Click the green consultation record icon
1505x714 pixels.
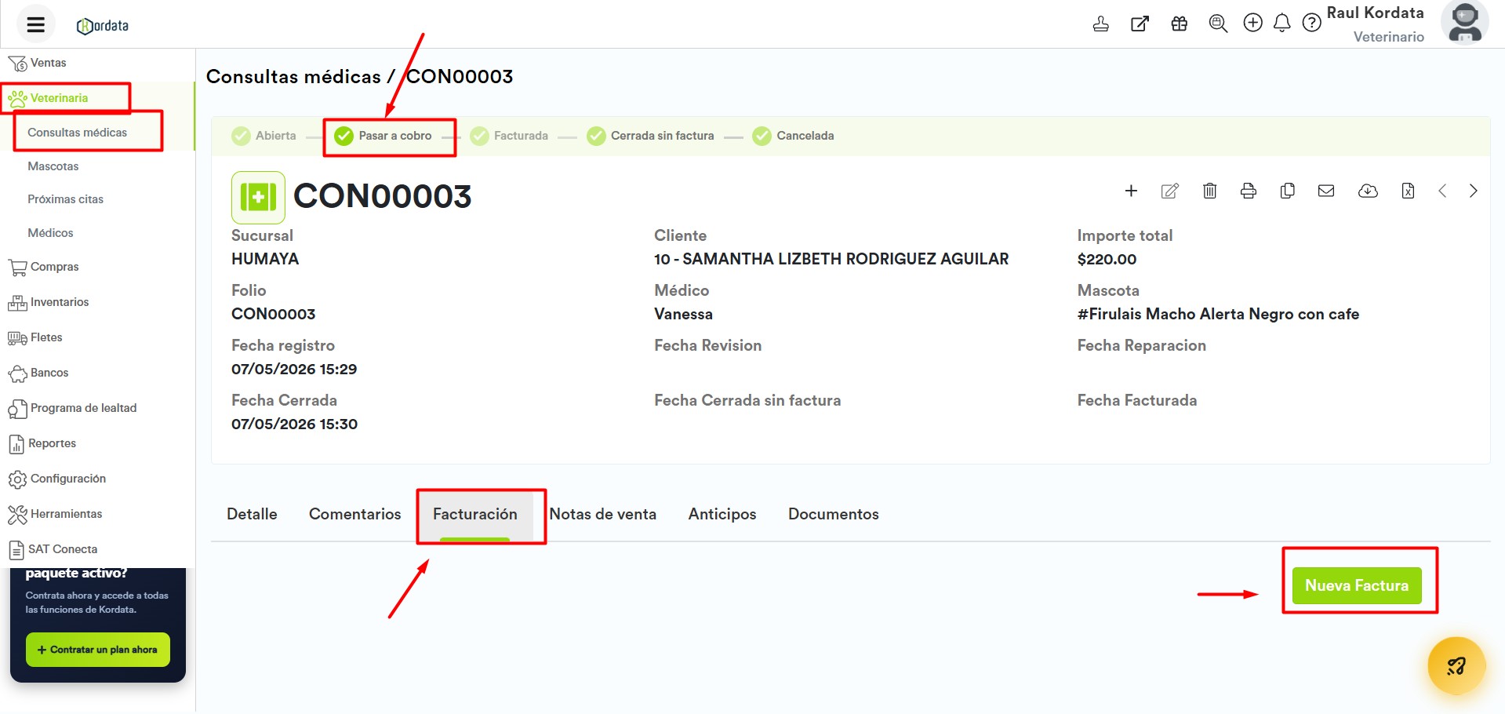[258, 197]
